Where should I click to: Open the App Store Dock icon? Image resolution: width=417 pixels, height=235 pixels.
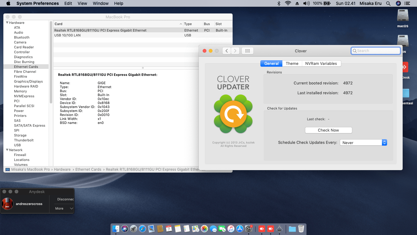[x=240, y=229]
